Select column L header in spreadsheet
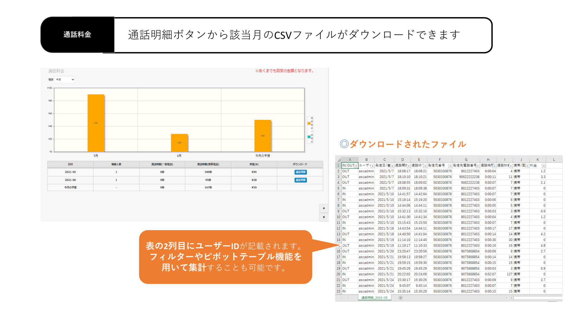Viewport: 567px width, 319px height. pyautogui.click(x=554, y=160)
